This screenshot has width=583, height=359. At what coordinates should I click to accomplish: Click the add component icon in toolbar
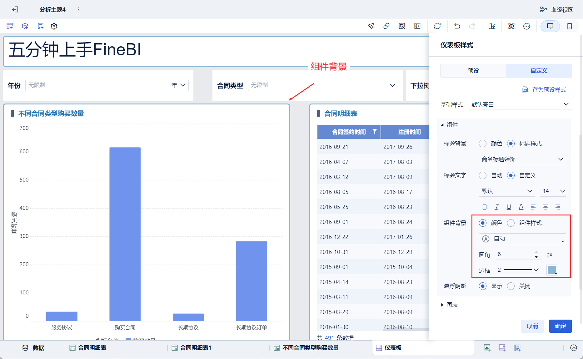[10, 26]
